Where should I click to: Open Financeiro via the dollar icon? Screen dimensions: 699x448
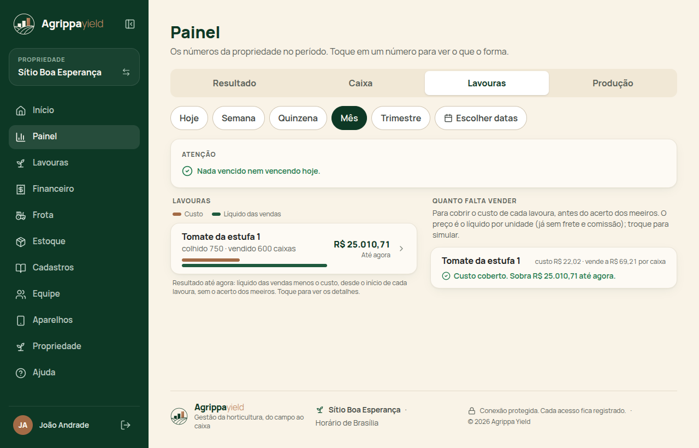(21, 189)
